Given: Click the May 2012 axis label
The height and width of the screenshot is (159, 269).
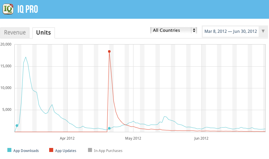Looking at the screenshot, I should (132, 138).
